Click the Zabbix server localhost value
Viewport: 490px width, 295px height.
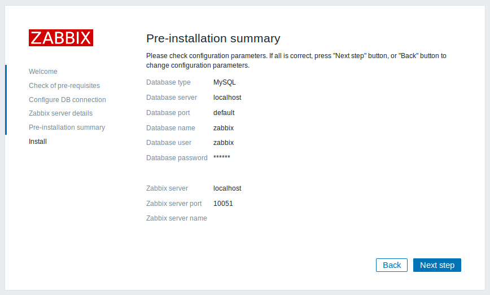(227, 188)
